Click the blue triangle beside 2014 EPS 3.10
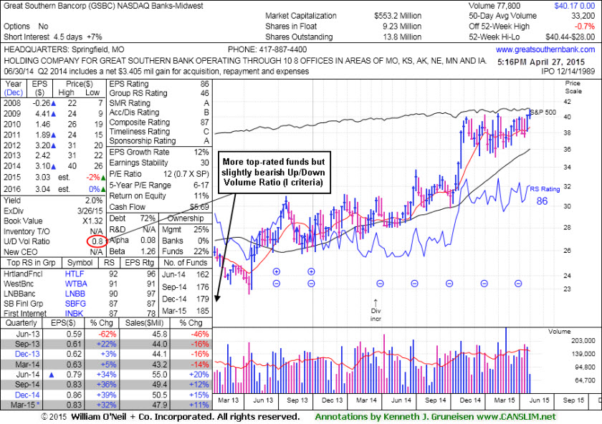Image resolution: width=602 pixels, height=424 pixels. tap(54, 167)
